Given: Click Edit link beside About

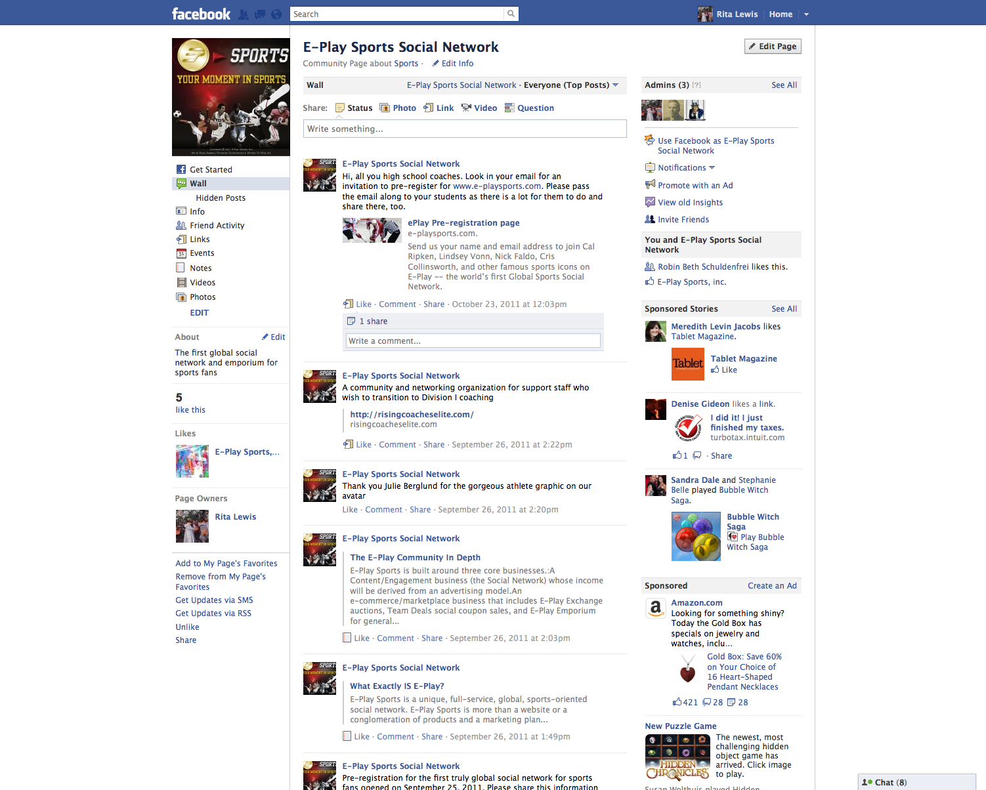Looking at the screenshot, I should point(278,337).
